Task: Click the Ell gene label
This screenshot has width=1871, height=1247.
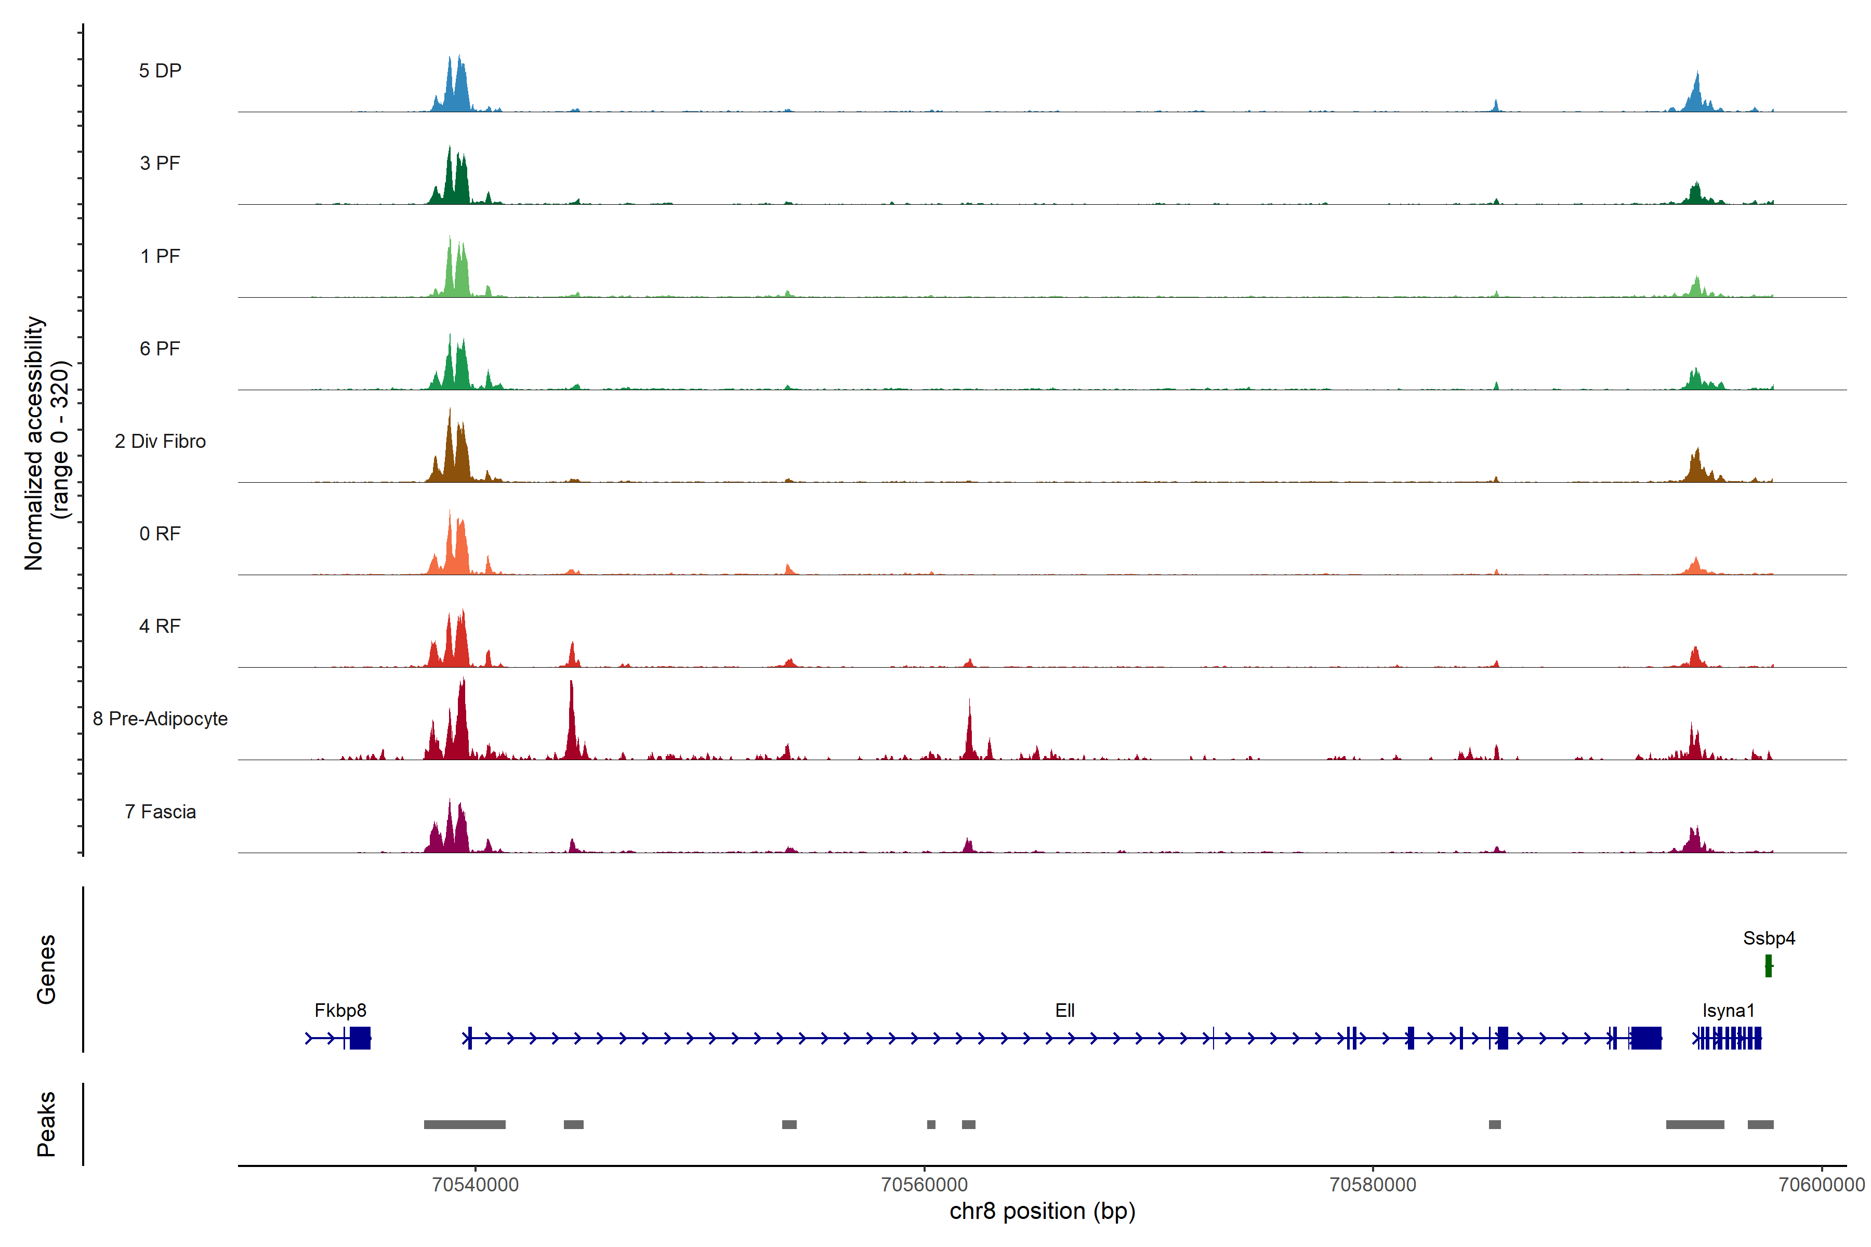Action: [x=1064, y=1010]
